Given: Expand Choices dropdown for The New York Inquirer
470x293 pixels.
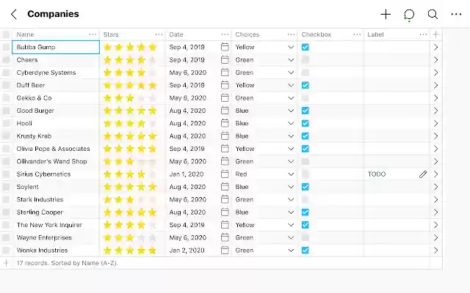Looking at the screenshot, I should click(x=291, y=225).
